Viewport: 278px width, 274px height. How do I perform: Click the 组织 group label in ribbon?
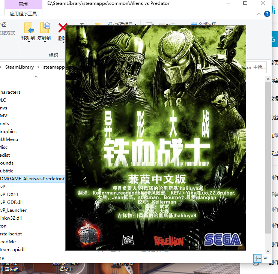[x=54, y=55]
